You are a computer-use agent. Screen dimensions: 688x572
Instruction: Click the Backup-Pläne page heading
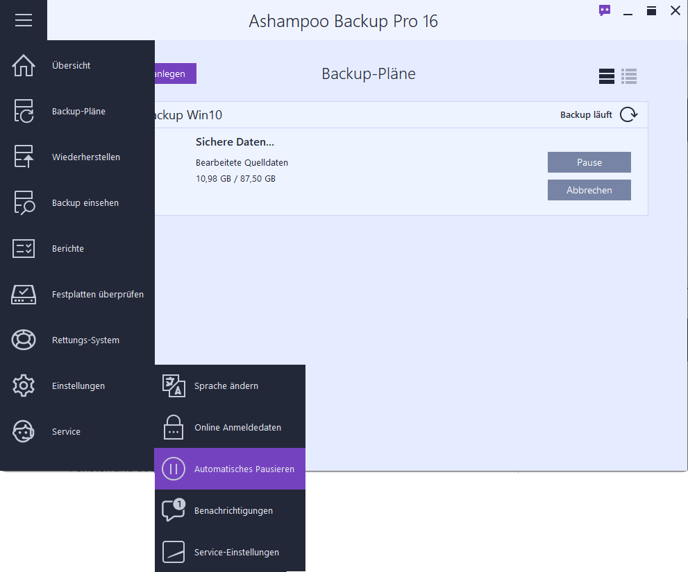[369, 73]
